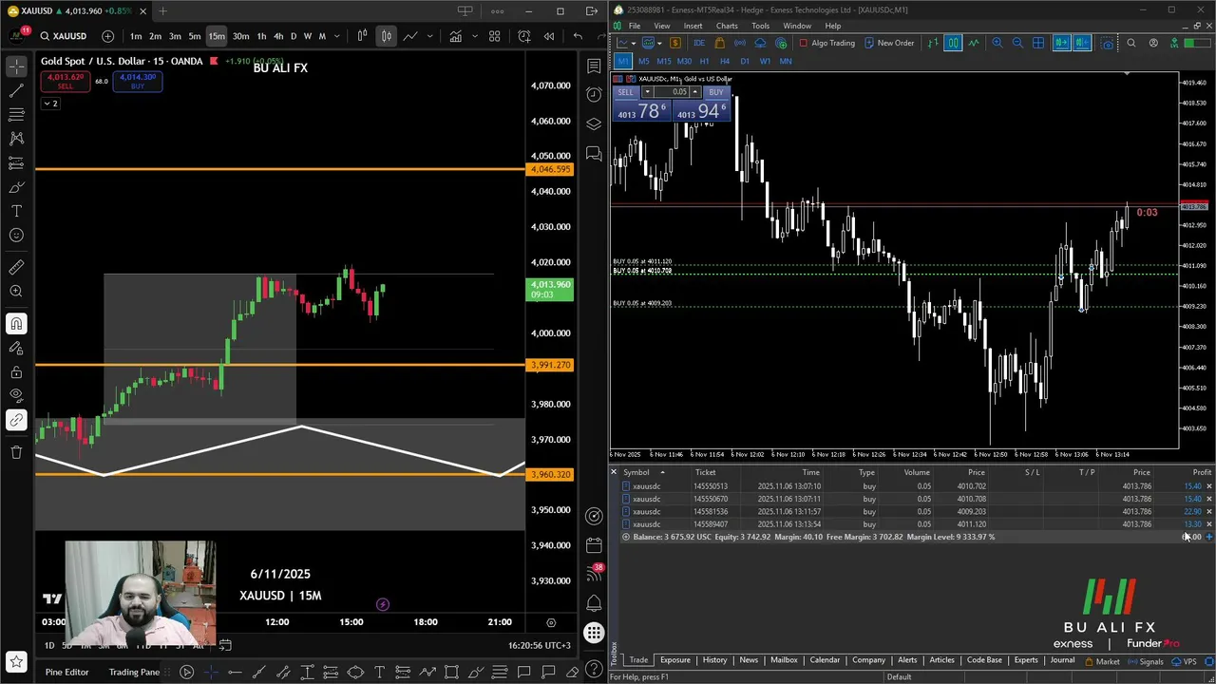
Task: Open MT5 Insert menu
Action: click(x=693, y=26)
